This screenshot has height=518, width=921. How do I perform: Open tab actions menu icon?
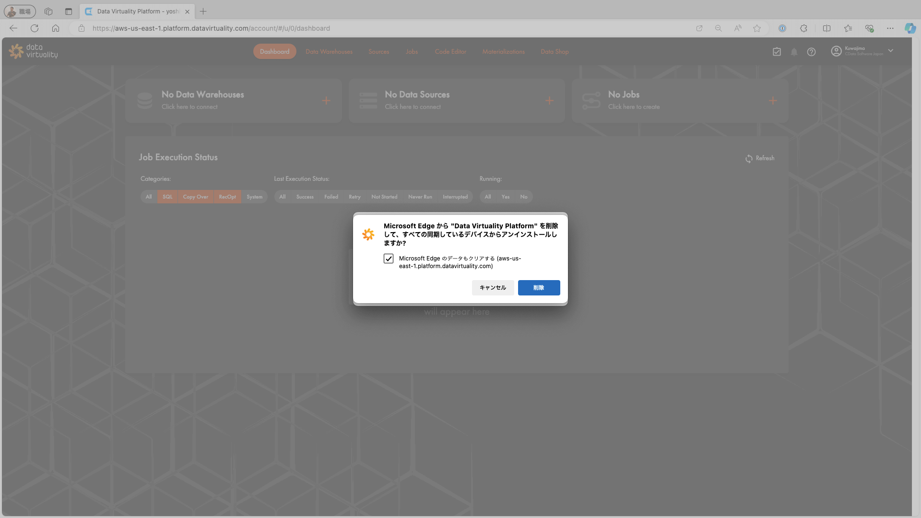point(69,11)
